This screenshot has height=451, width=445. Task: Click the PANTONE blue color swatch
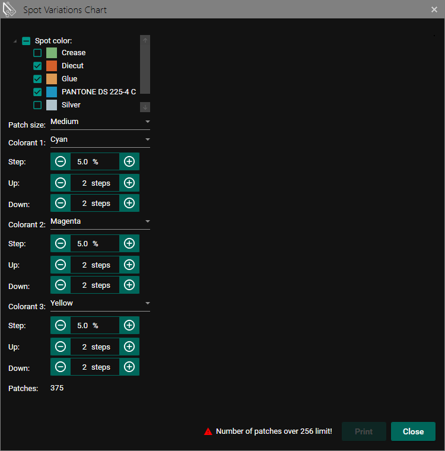[x=52, y=92]
